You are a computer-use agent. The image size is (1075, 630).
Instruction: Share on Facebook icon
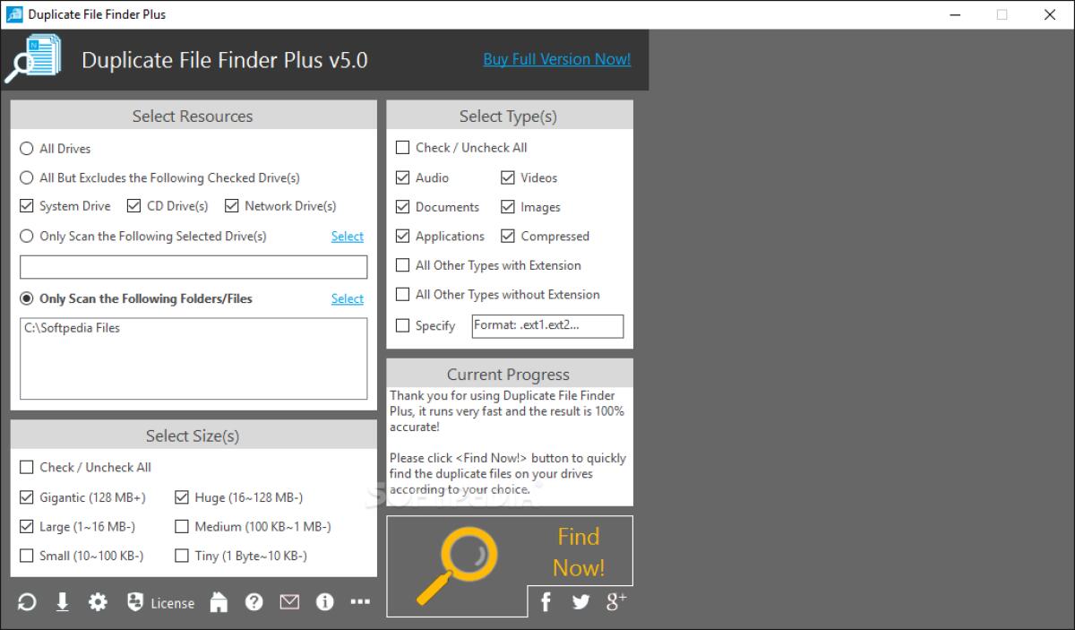tap(546, 602)
